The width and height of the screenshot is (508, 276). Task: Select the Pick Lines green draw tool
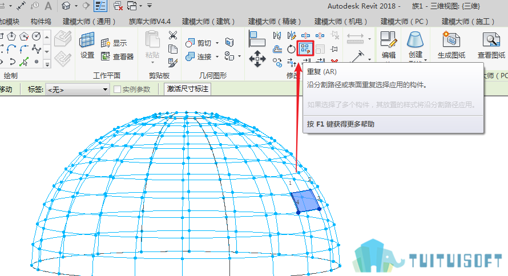(24, 62)
